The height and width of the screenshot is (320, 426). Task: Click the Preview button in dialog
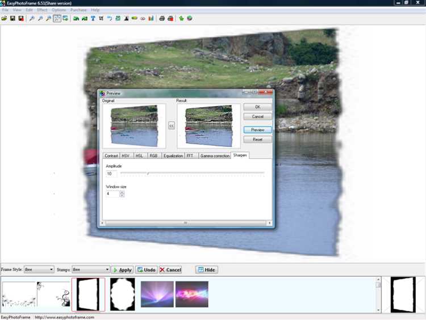point(257,130)
